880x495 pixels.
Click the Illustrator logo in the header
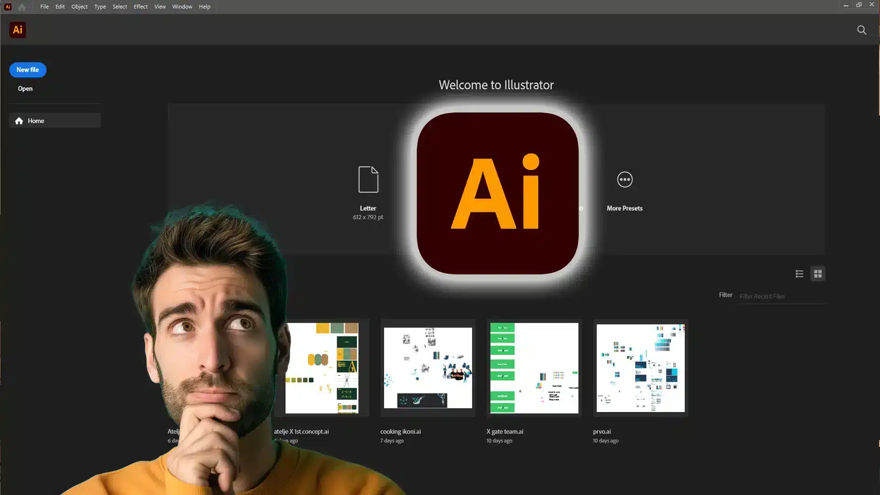[17, 30]
